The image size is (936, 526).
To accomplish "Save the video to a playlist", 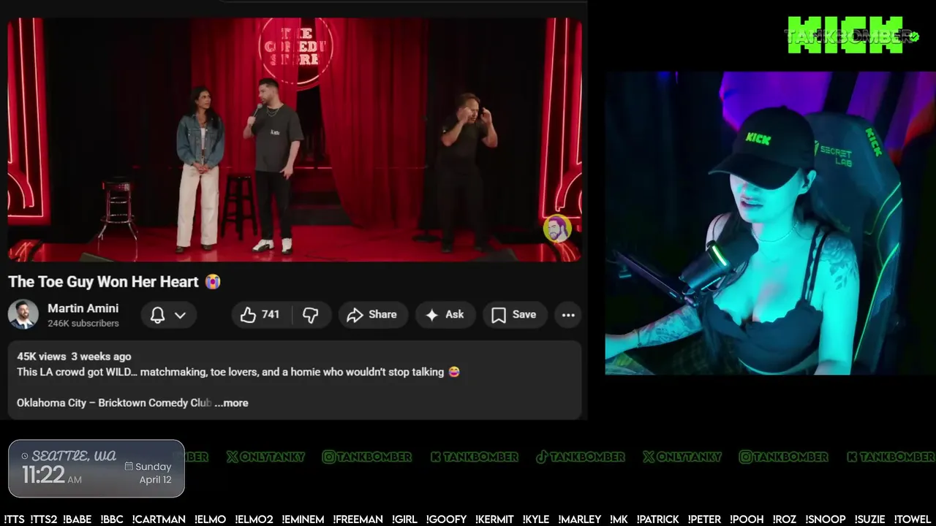I will tap(514, 315).
